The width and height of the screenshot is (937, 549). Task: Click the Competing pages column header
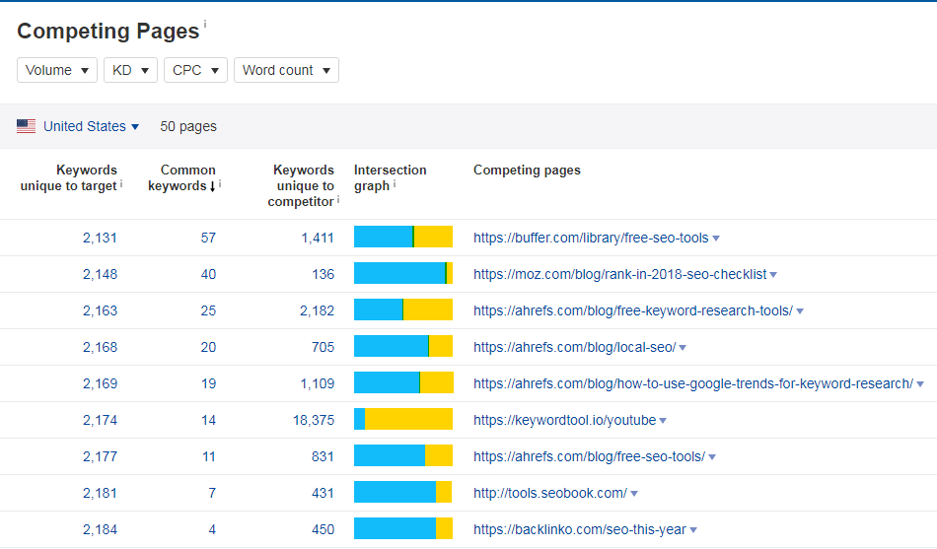[527, 171]
